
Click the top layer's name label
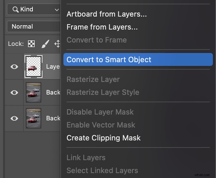(x=53, y=67)
